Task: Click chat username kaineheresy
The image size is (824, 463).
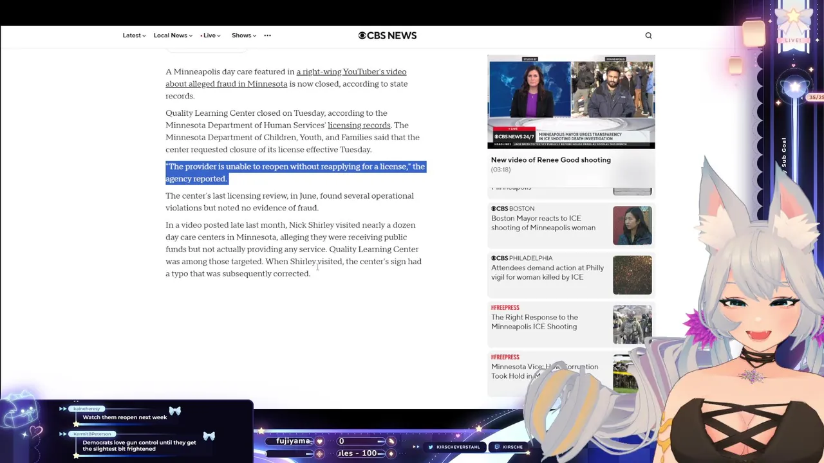Action: pyautogui.click(x=86, y=409)
